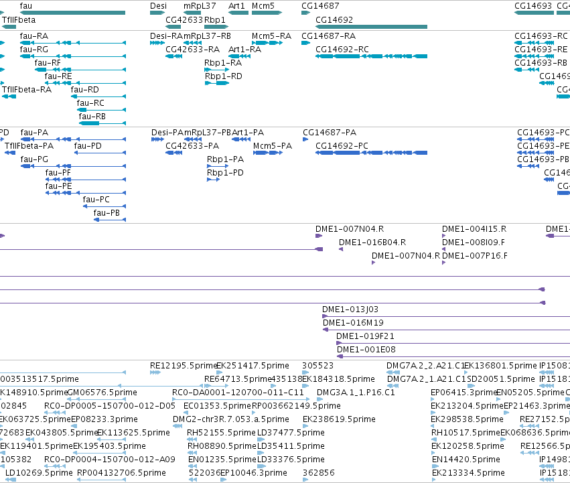Click the RC0-DA0001-120700-011-C11 EST label
570x483 pixels.
point(238,393)
